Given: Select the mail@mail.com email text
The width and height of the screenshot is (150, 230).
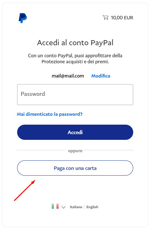Looking at the screenshot, I should click(x=68, y=76).
